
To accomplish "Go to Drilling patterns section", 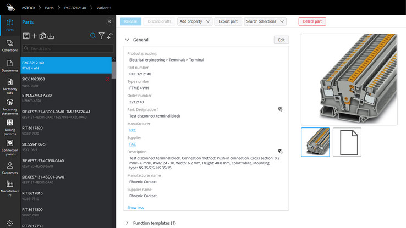I will [10, 127].
